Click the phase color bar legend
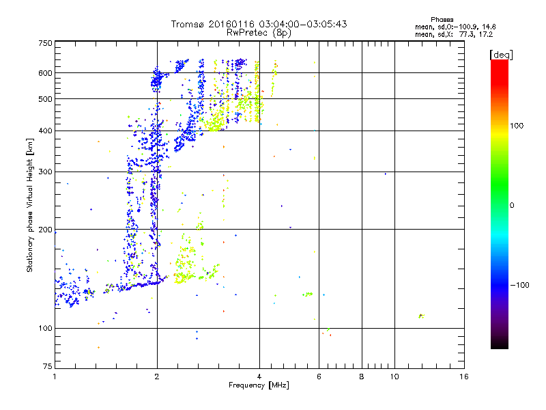Viewport: 546px width, 410px height. pyautogui.click(x=500, y=204)
